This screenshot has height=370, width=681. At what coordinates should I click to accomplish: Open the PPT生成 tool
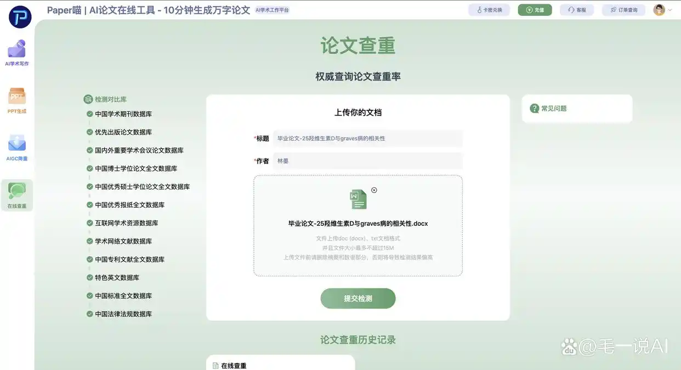(16, 101)
